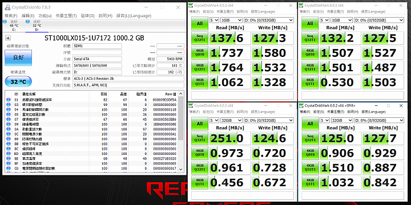
Task: Click the 良好 health status button
Action: (18, 58)
